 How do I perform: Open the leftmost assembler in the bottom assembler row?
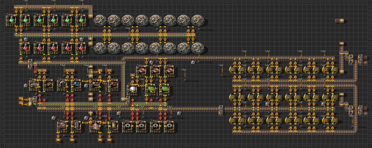[62, 127]
